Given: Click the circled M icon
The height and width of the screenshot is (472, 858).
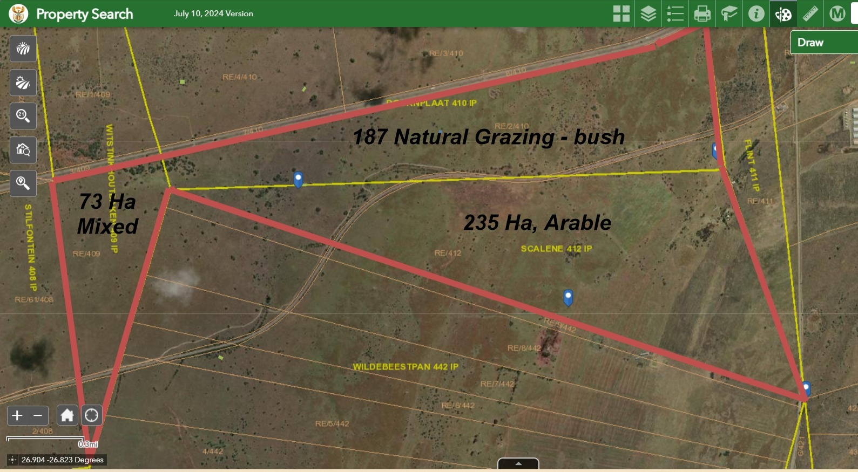Looking at the screenshot, I should (x=837, y=13).
